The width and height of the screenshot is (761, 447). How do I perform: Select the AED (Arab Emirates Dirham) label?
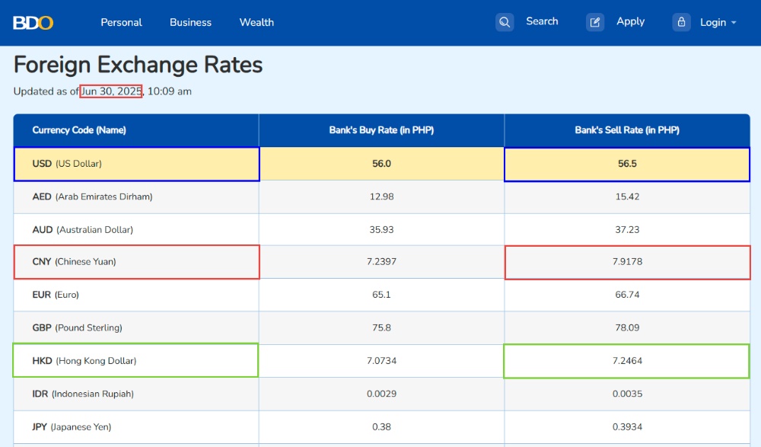click(92, 196)
